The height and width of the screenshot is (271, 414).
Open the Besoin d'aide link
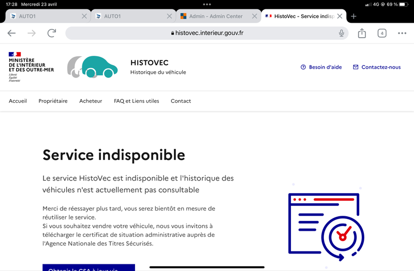tap(321, 67)
